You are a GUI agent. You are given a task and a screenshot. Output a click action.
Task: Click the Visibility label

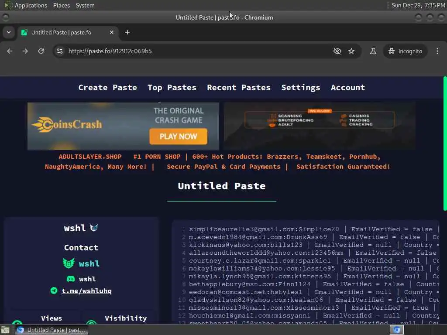point(126,318)
